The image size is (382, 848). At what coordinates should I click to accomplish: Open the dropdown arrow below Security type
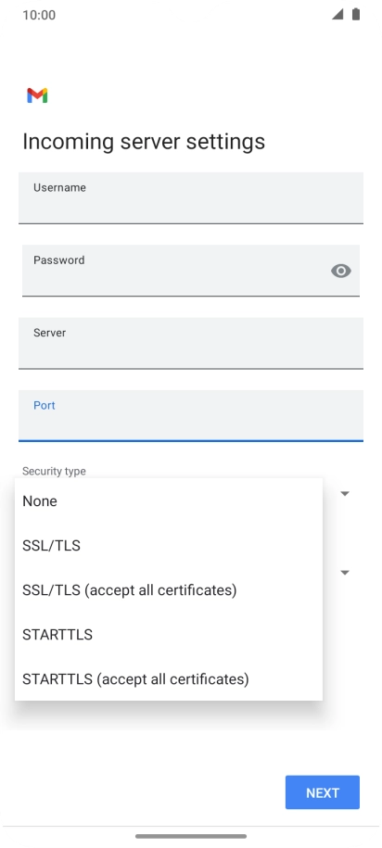[345, 572]
